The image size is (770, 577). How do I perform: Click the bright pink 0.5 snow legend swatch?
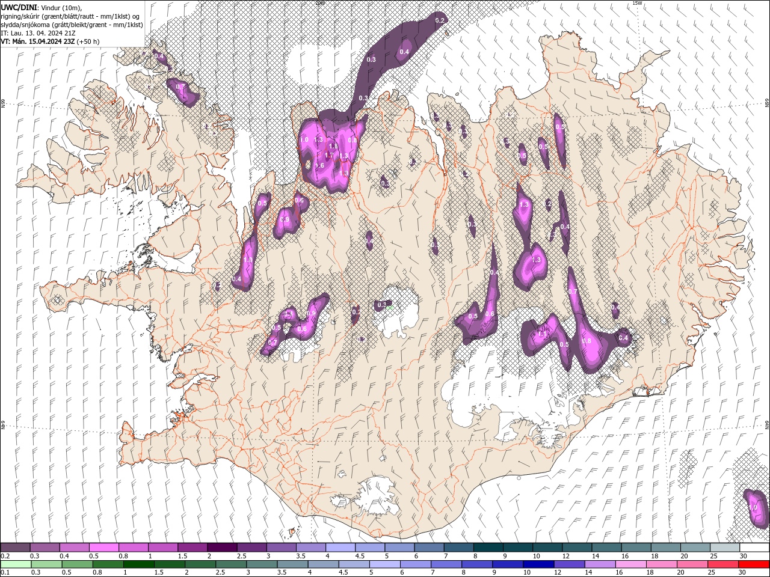tap(103, 548)
